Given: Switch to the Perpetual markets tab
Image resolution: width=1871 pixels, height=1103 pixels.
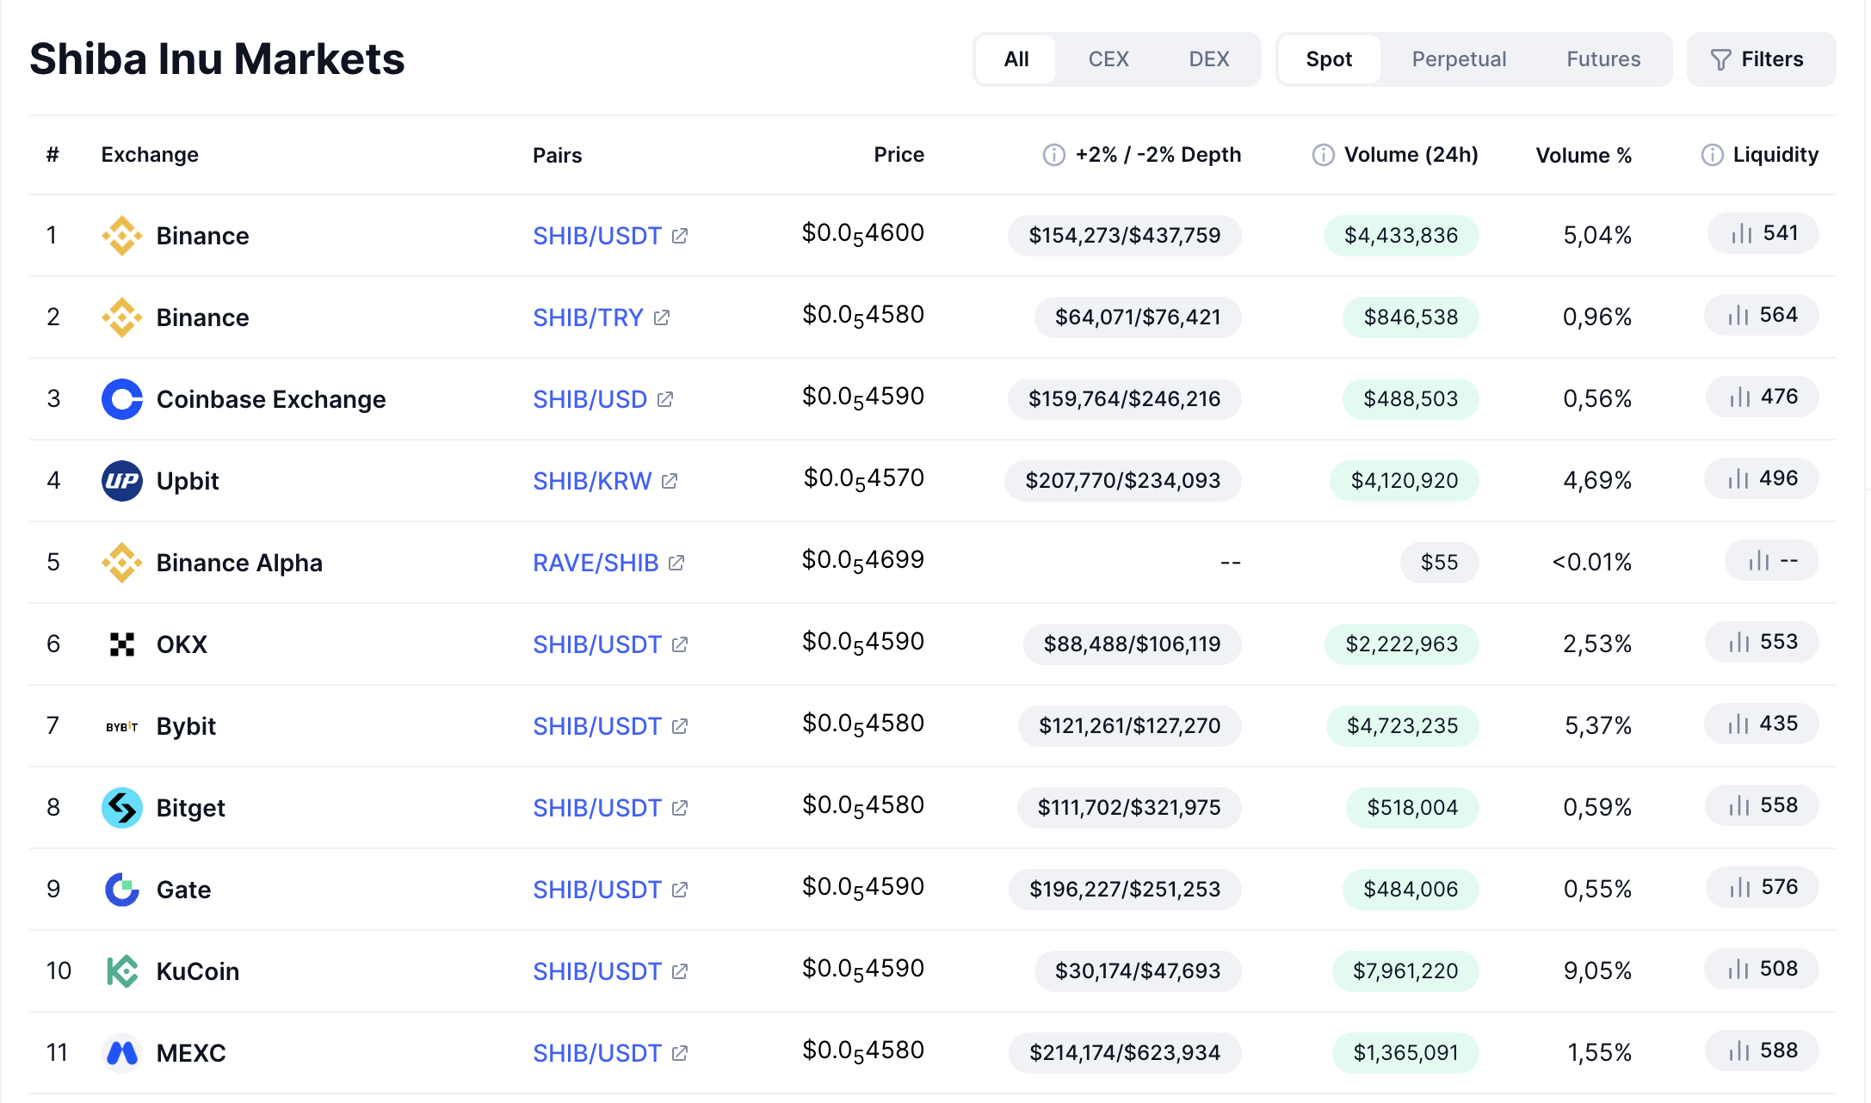Looking at the screenshot, I should [1459, 59].
